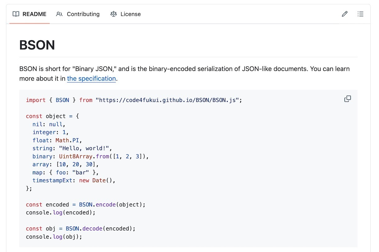Click the "const object = {" code line
Screen dimensions: 379x252
(53, 116)
